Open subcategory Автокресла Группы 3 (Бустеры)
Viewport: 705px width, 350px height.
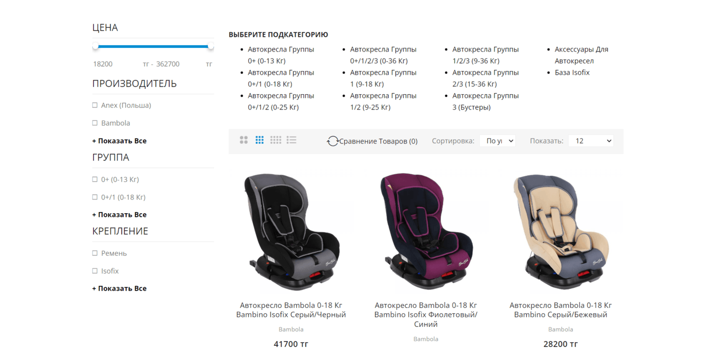coord(486,101)
